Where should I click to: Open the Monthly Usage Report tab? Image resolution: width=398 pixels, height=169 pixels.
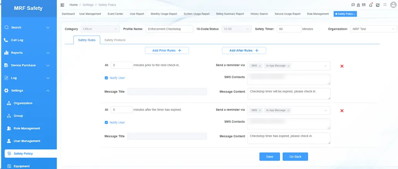pyautogui.click(x=164, y=14)
